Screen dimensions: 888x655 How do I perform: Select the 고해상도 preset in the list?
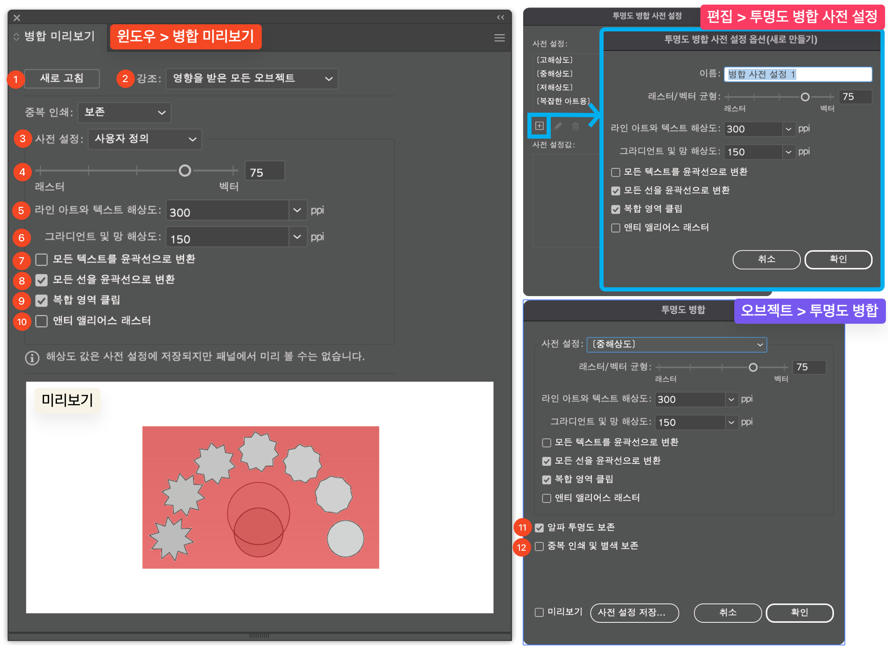click(x=555, y=59)
